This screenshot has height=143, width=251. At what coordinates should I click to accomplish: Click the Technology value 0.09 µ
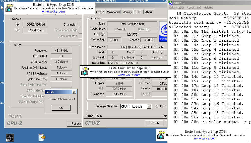(x=114, y=40)
